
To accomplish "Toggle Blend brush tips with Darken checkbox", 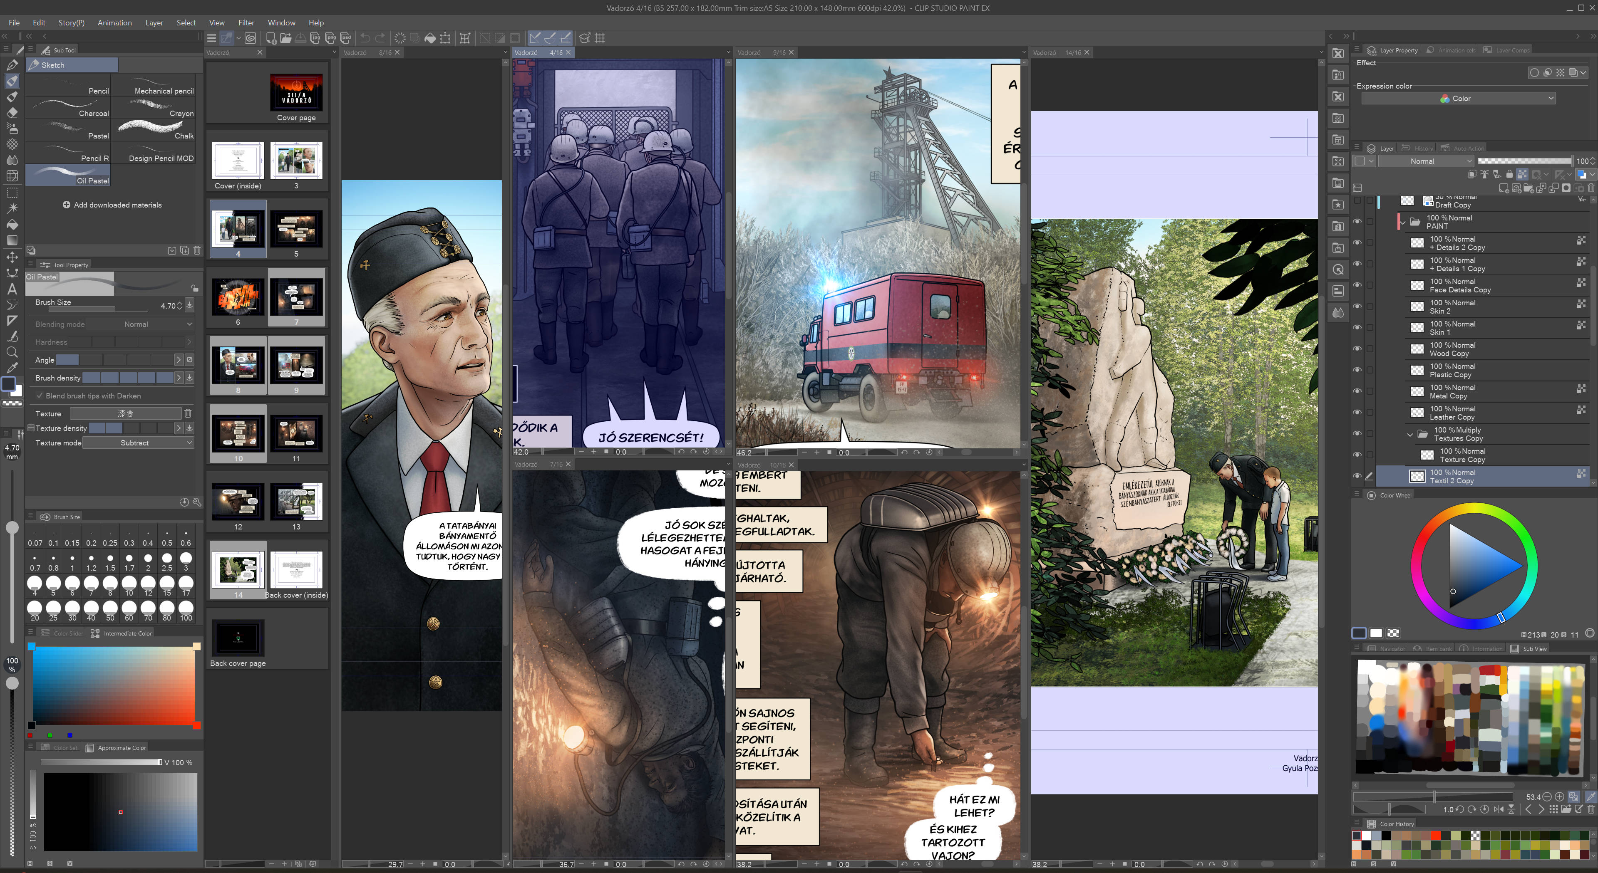I will coord(40,396).
